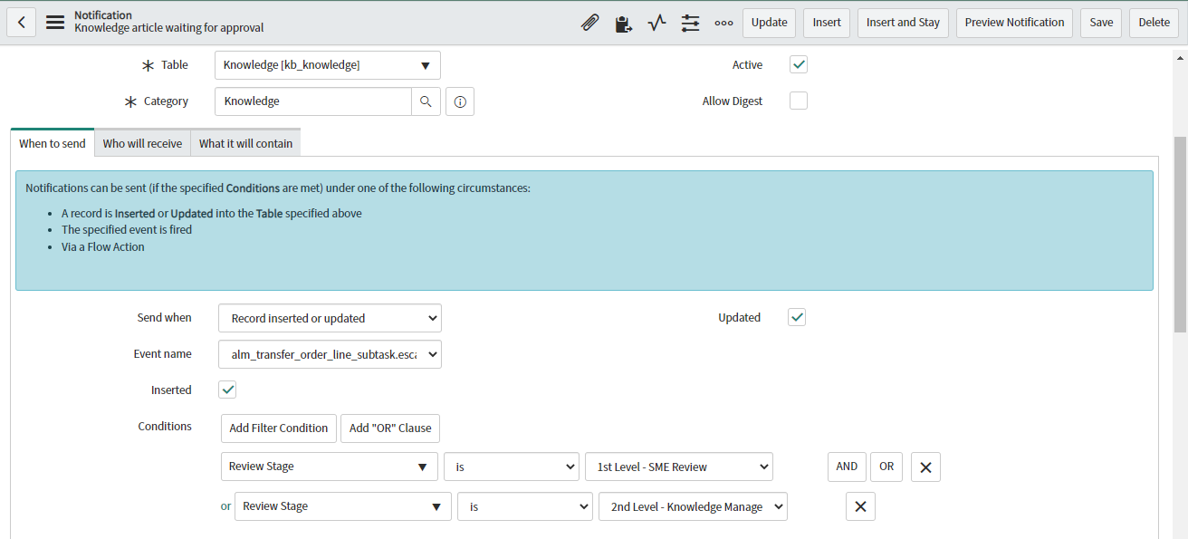The height and width of the screenshot is (539, 1188).
Task: Toggle the Active checkbox
Action: [799, 65]
